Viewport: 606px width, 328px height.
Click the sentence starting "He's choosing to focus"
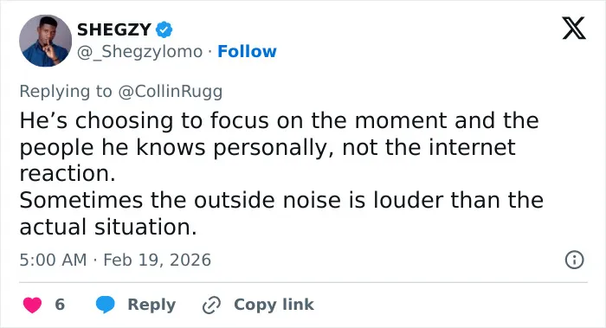(279, 147)
